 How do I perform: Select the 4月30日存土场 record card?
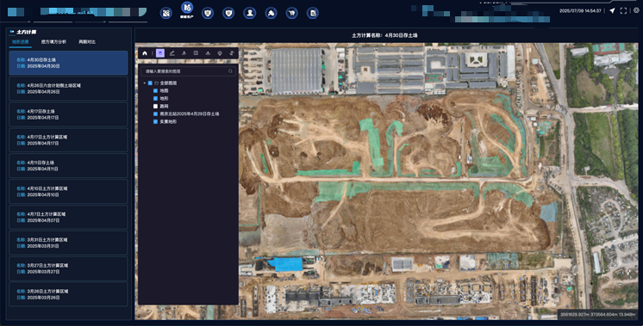coord(68,63)
